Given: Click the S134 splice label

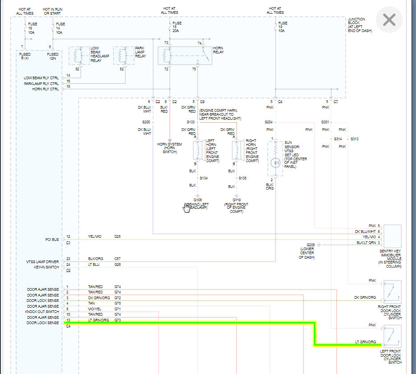Looking at the screenshot, I should click(204, 178).
